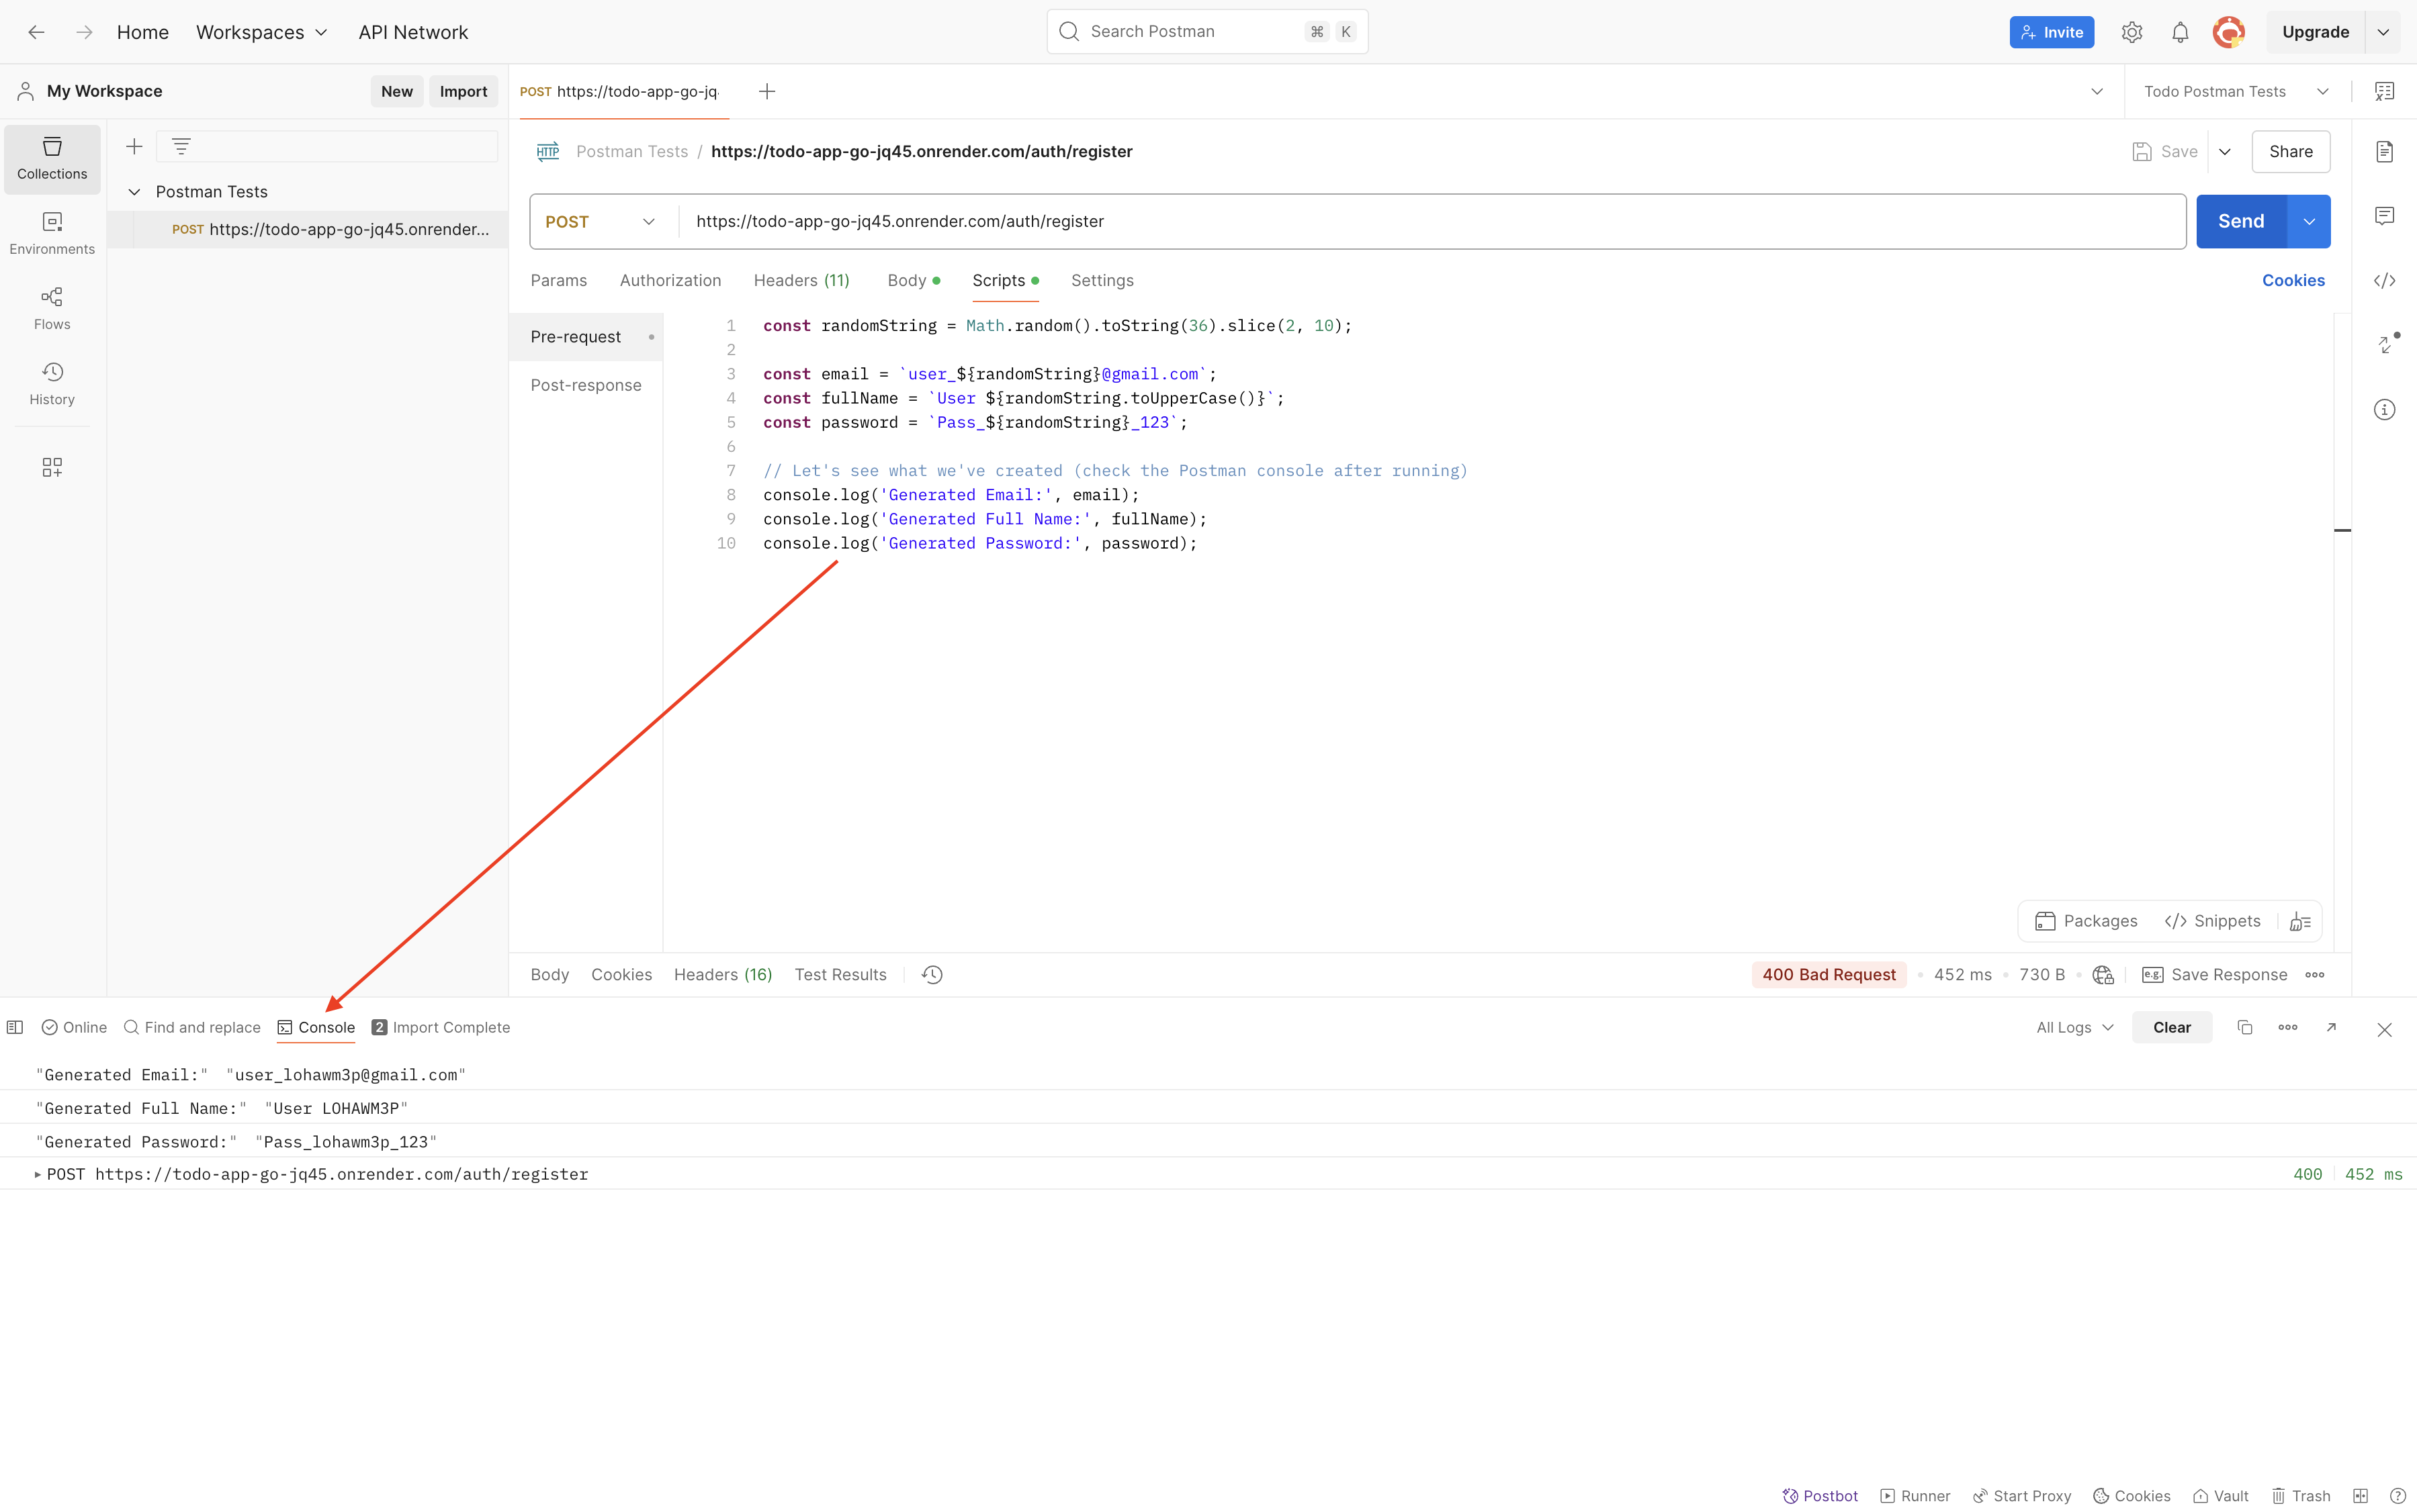The image size is (2417, 1512).
Task: Open the response more options ellipsis
Action: click(2315, 975)
